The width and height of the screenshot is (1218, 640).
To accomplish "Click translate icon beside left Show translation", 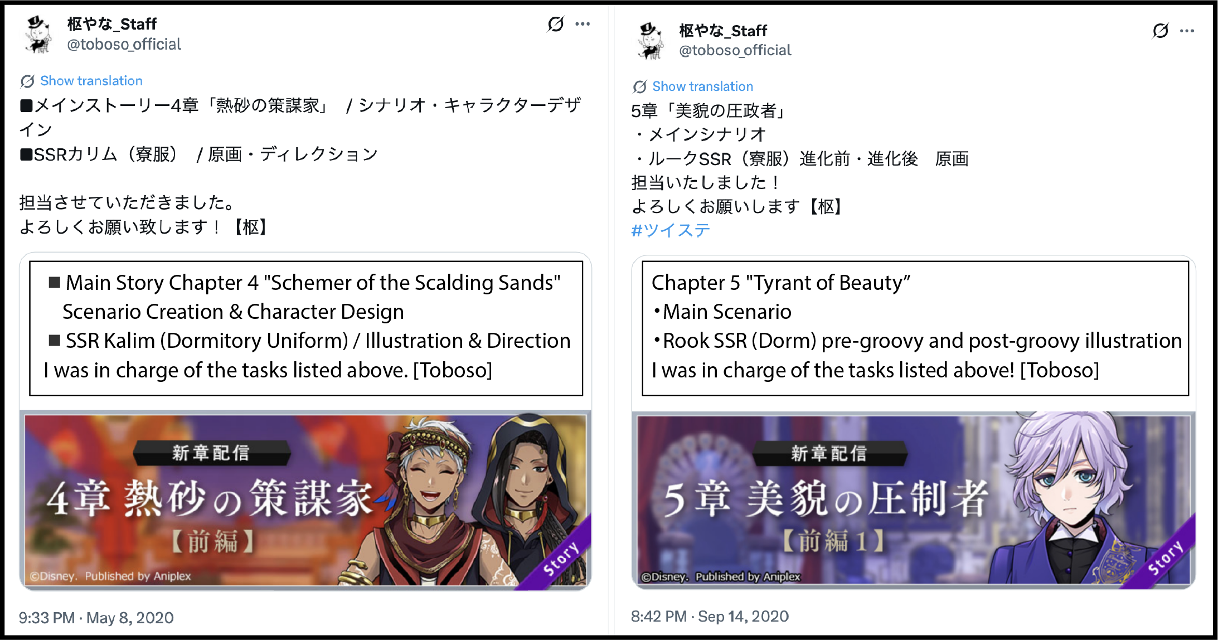I will point(27,81).
